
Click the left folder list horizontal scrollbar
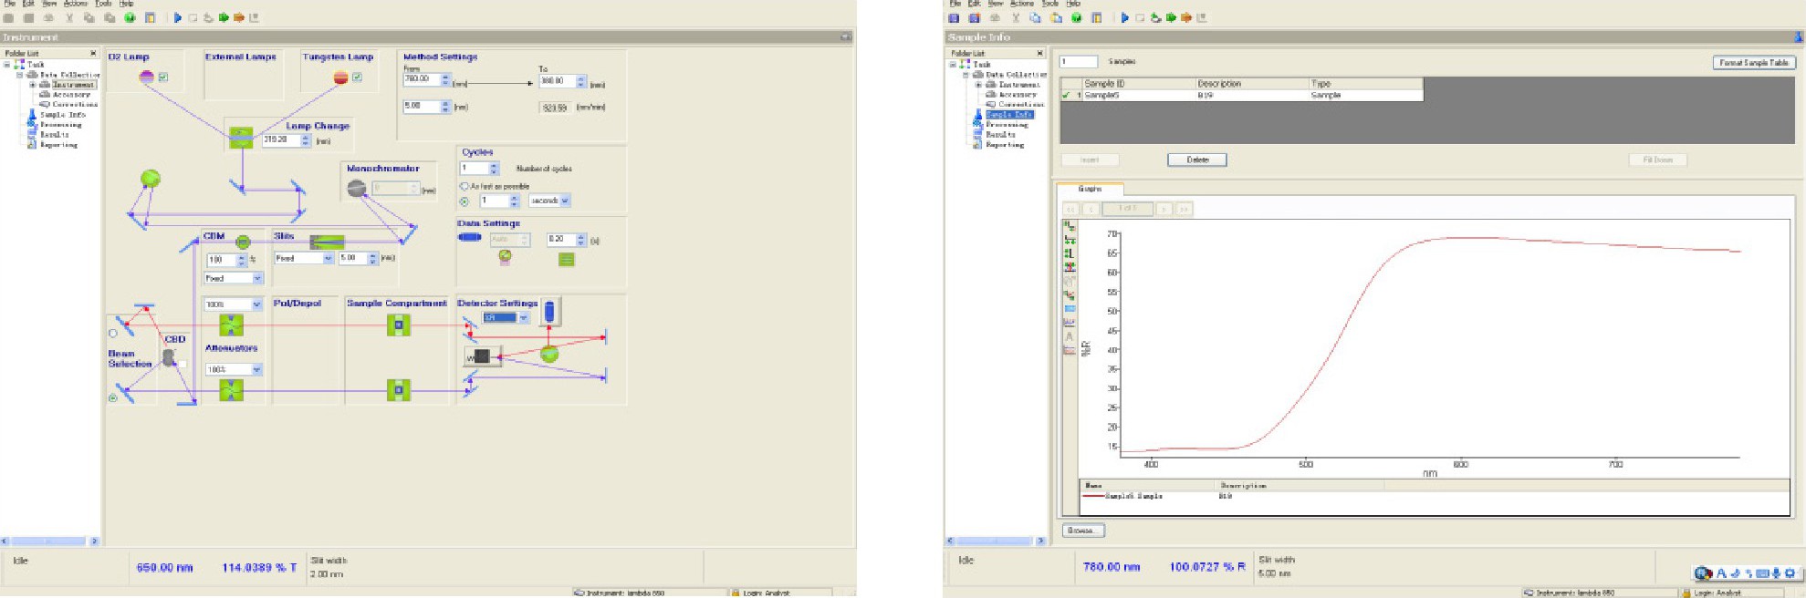[x=50, y=541]
